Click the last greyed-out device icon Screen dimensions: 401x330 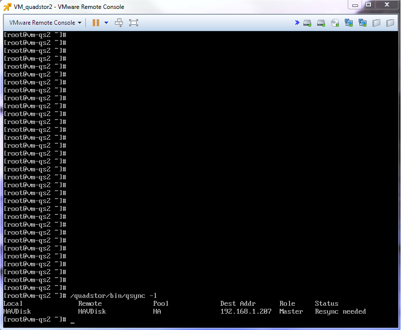(x=390, y=23)
